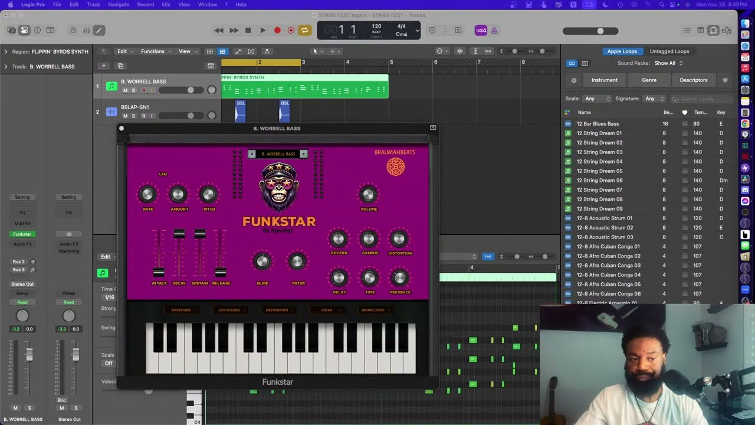Open the Scale Any dropdown
Image resolution: width=755 pixels, height=425 pixels.
tap(597, 99)
